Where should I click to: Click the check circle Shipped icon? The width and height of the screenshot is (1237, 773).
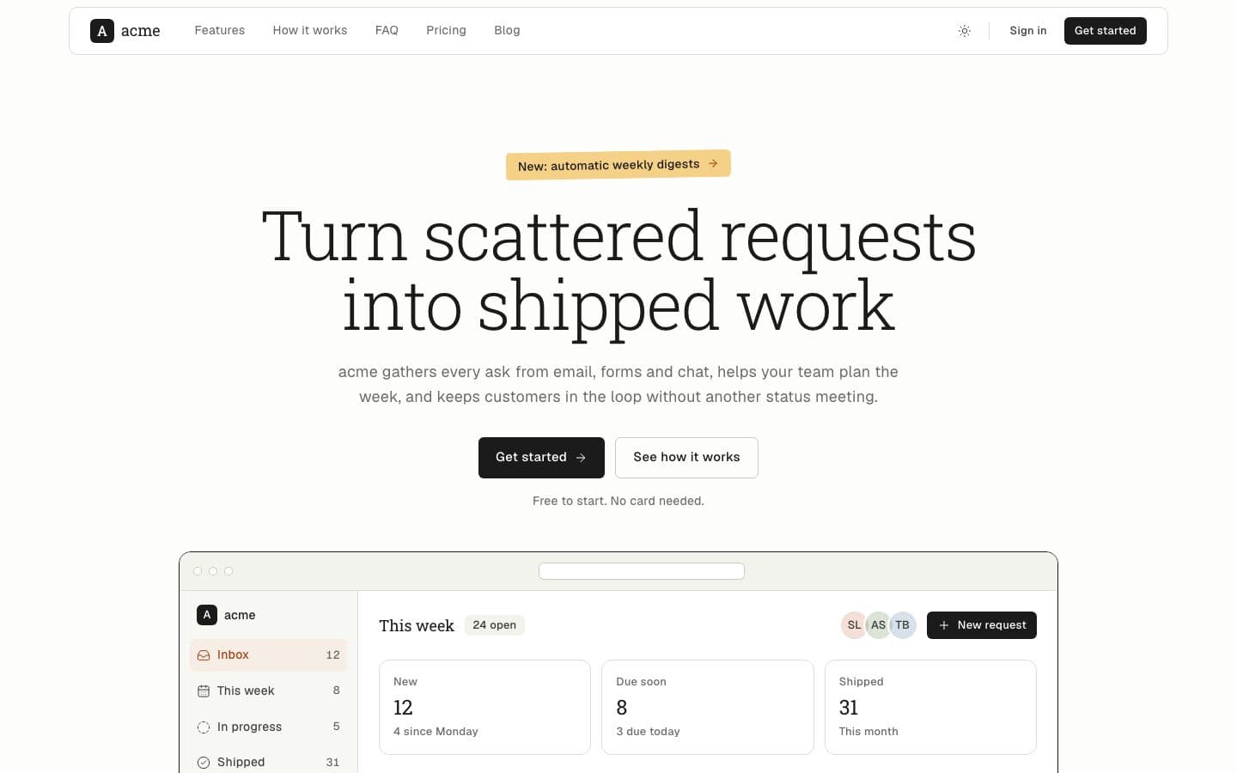(x=204, y=763)
